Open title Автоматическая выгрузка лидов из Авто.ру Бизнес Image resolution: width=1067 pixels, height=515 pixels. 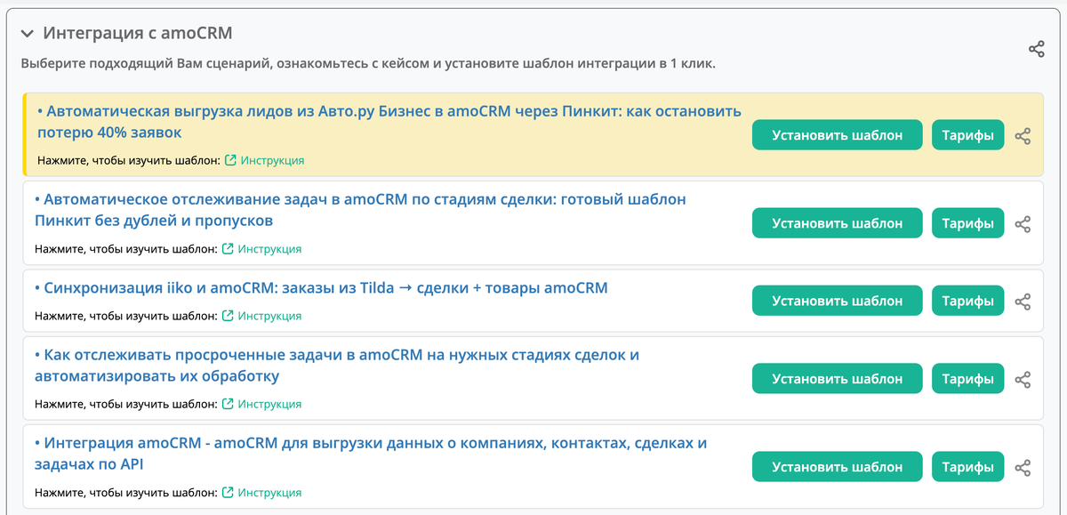click(x=389, y=122)
